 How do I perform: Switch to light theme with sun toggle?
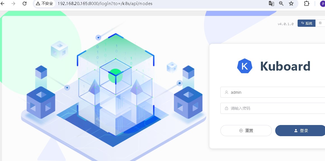tap(320, 23)
